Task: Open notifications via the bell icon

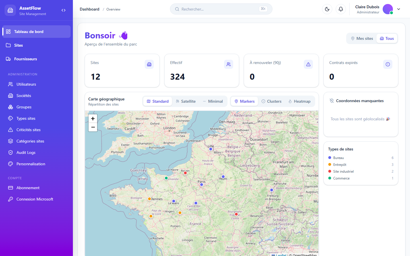Action: click(341, 9)
